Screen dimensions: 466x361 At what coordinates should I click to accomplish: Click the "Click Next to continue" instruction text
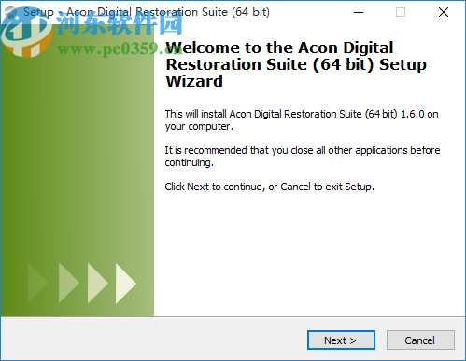(x=269, y=187)
